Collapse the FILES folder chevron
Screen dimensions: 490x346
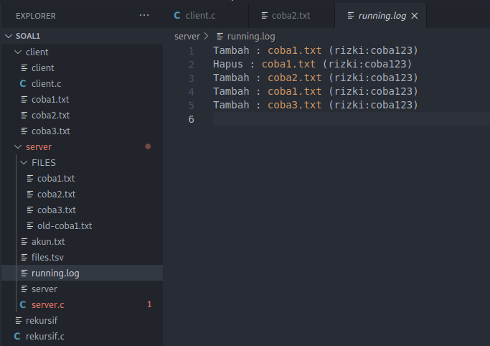tap(24, 162)
